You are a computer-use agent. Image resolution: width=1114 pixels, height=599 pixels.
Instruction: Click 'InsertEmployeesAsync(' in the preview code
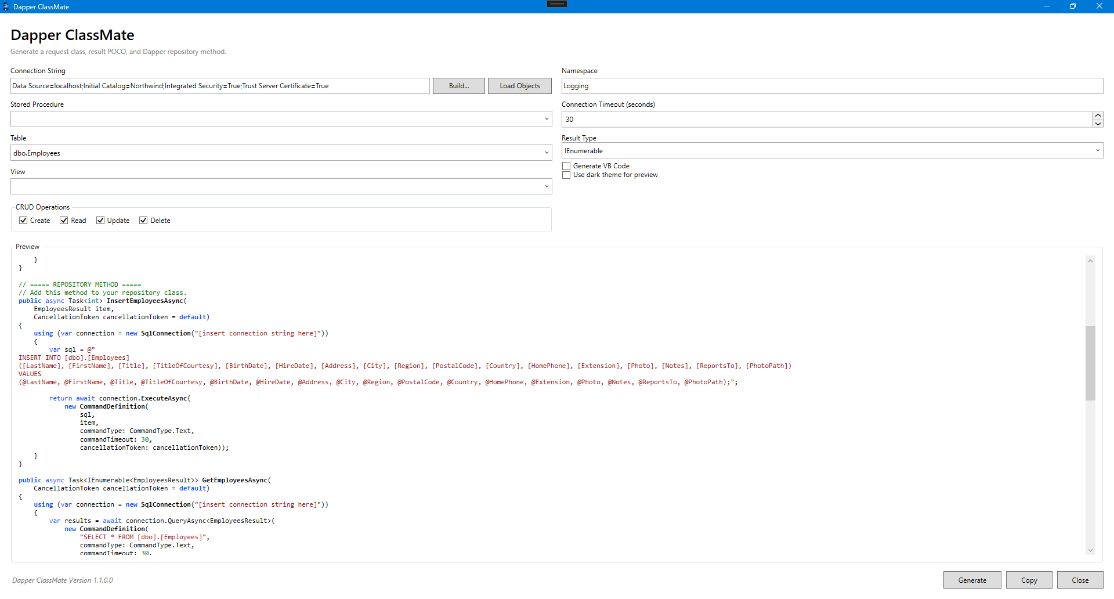tap(147, 301)
